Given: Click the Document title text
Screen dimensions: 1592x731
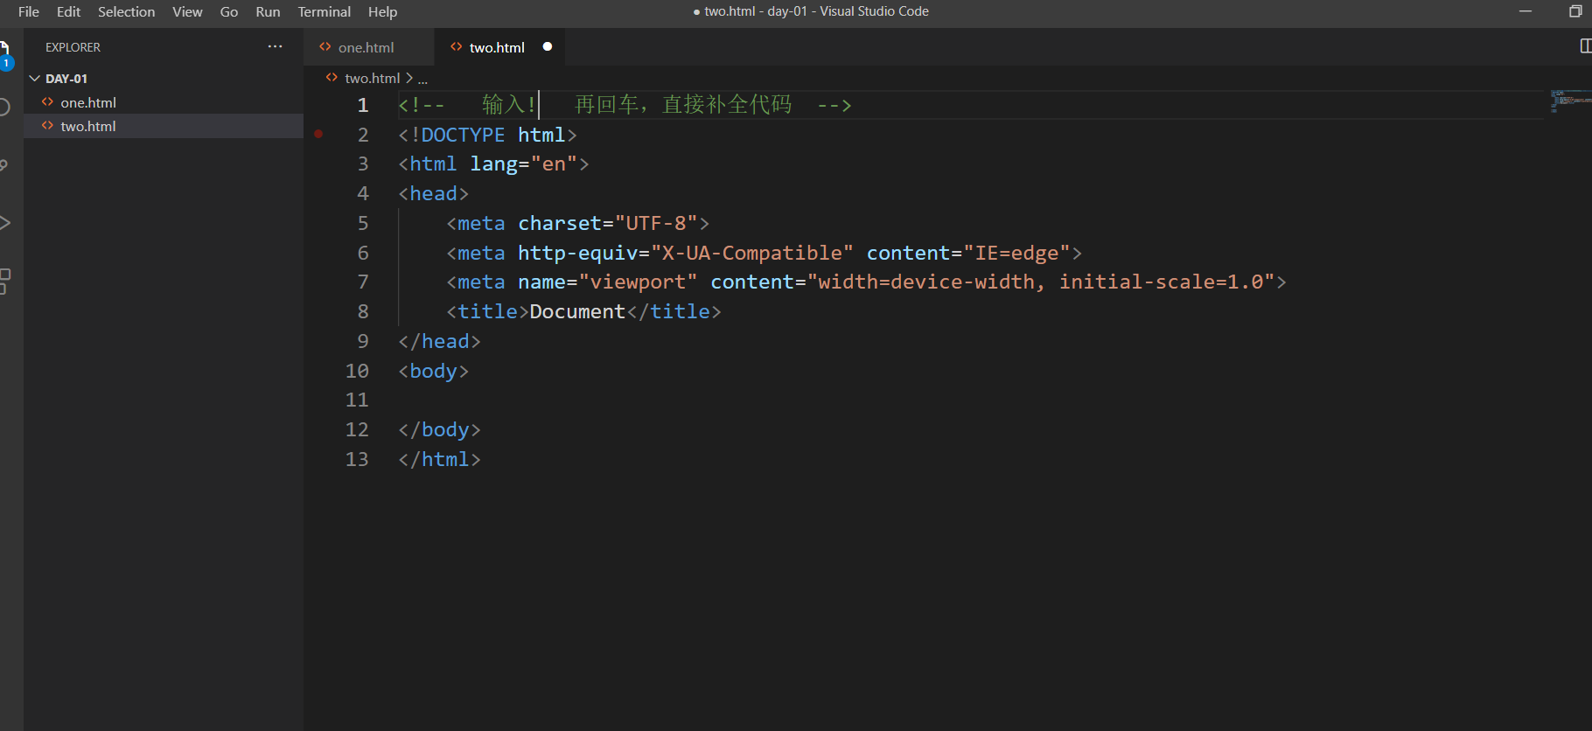Looking at the screenshot, I should point(577,311).
